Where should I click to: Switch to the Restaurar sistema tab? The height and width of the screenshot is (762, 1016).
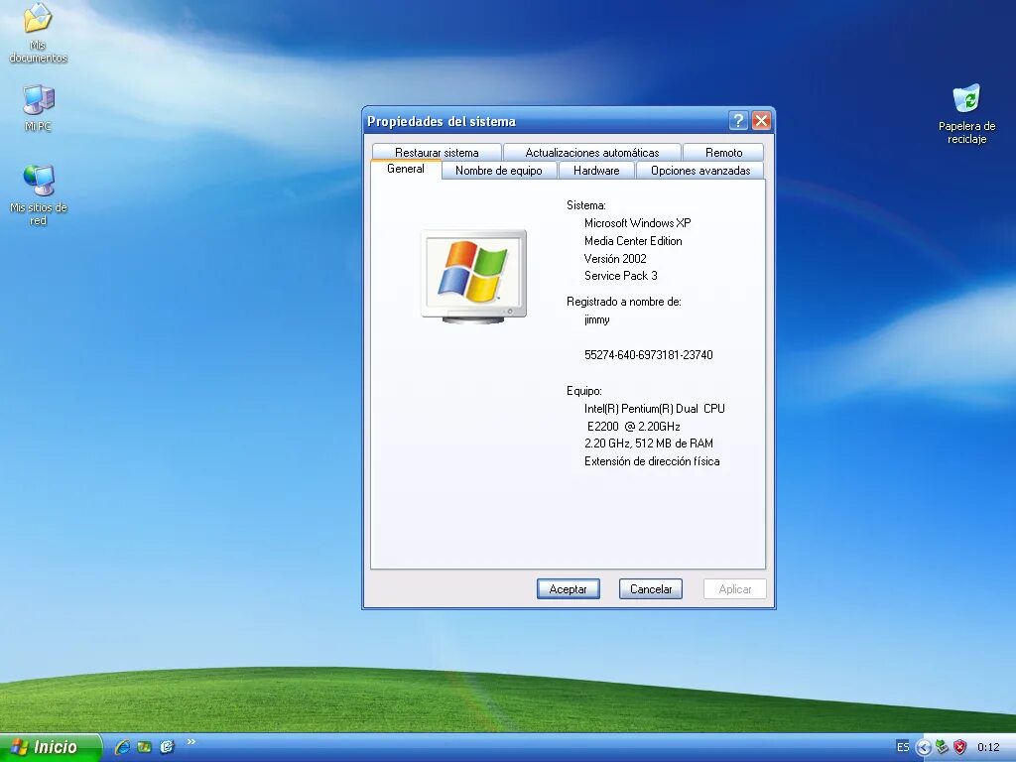tap(437, 152)
